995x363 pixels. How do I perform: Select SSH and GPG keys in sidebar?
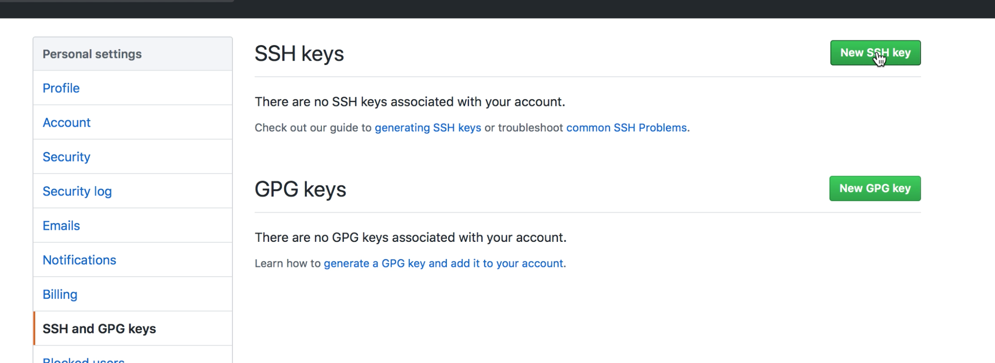click(x=100, y=328)
